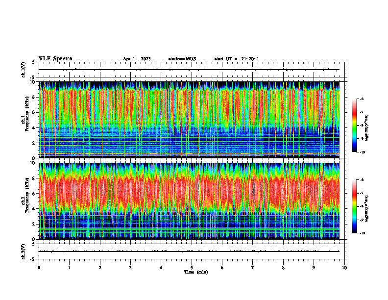
Task: Click time axis tick label "3"
Action: (130, 268)
